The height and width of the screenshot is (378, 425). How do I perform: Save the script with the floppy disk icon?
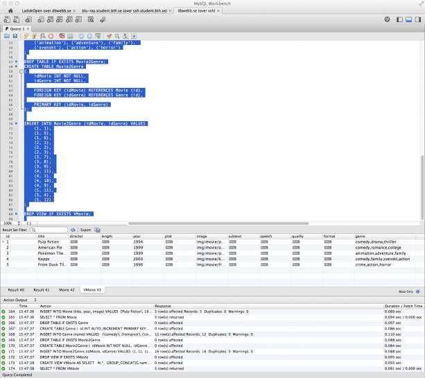point(15,36)
